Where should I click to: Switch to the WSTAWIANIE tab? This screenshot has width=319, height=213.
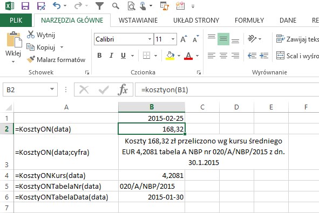click(138, 20)
